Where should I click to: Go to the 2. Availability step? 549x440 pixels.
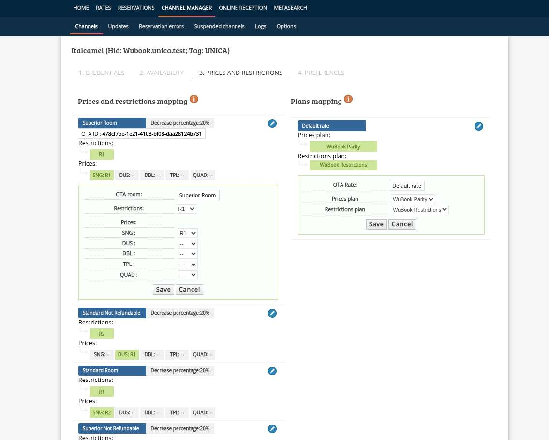click(162, 73)
